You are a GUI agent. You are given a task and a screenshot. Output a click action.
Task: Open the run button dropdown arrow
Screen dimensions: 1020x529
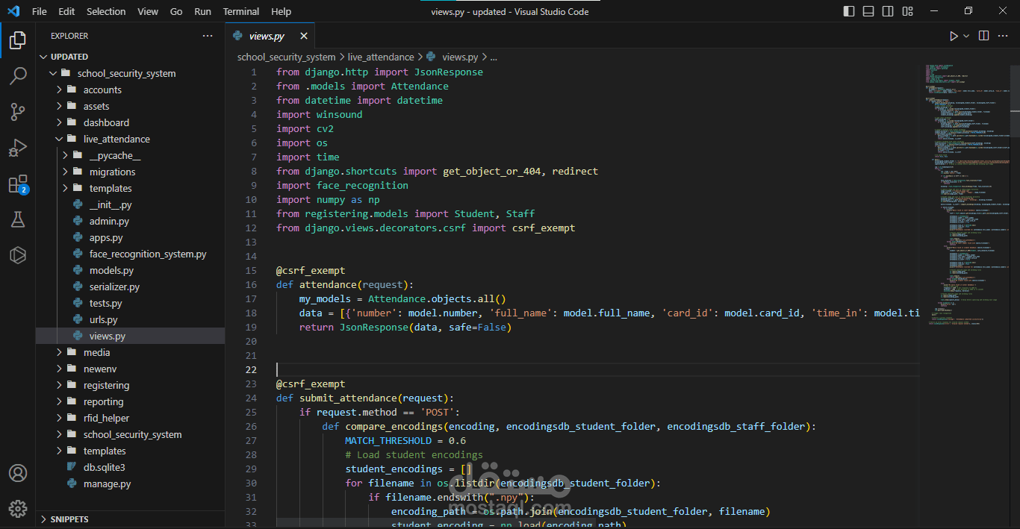coord(966,36)
